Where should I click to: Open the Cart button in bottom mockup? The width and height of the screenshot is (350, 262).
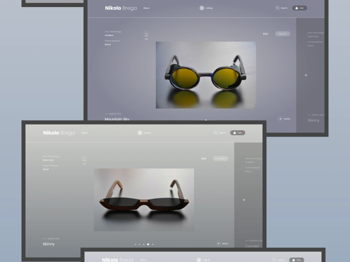tap(297, 260)
